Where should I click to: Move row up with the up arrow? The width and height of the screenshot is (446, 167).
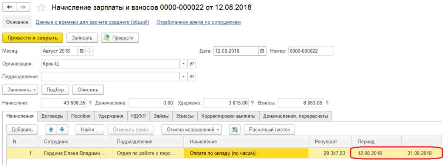(53, 129)
